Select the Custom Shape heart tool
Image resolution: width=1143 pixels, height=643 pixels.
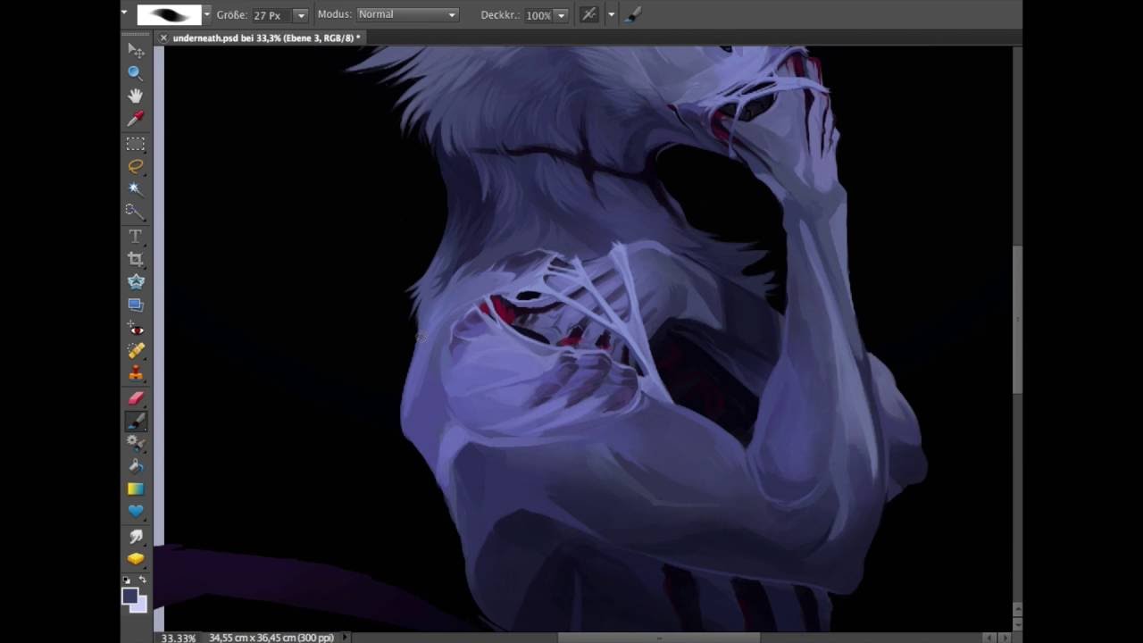point(135,512)
